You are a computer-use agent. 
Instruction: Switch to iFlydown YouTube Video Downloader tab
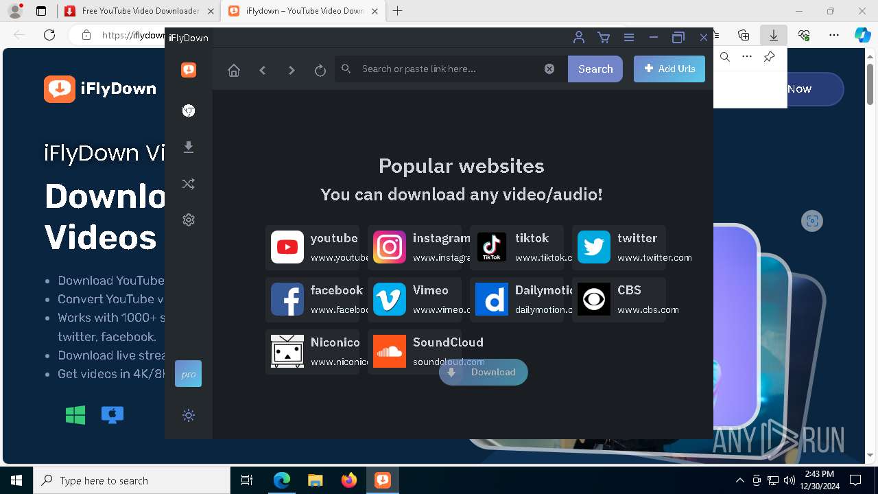tap(304, 11)
